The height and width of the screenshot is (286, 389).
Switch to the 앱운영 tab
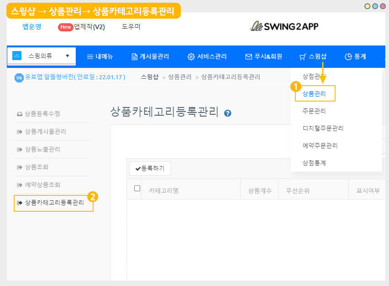[x=32, y=26]
